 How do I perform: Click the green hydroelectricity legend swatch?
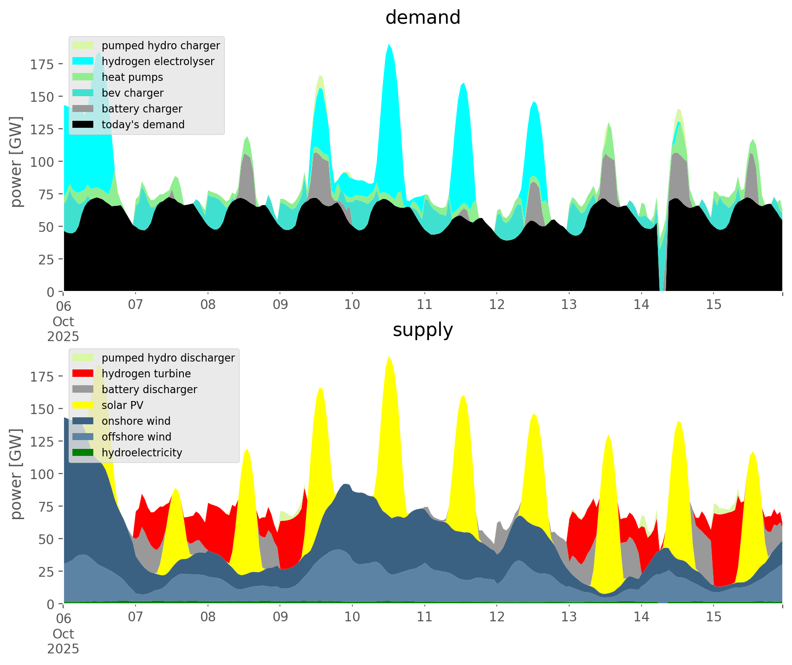[83, 453]
